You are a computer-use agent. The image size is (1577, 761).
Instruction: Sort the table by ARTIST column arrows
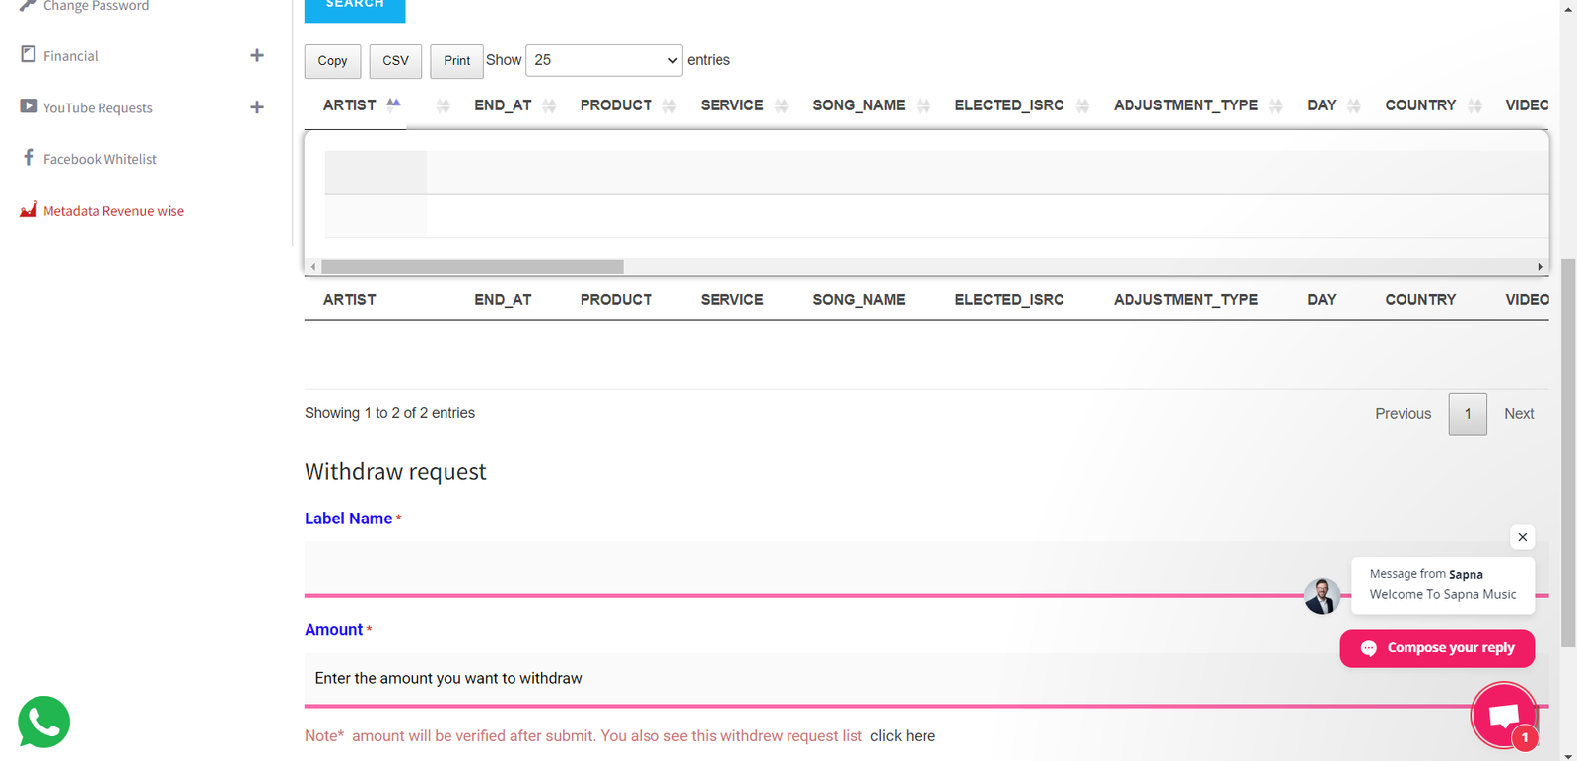point(394,104)
